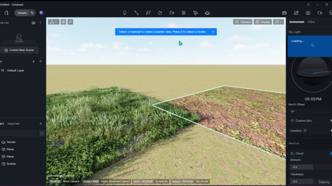
Task: Click the leftmost icon in top-right toolbar
Action: (x=284, y=13)
